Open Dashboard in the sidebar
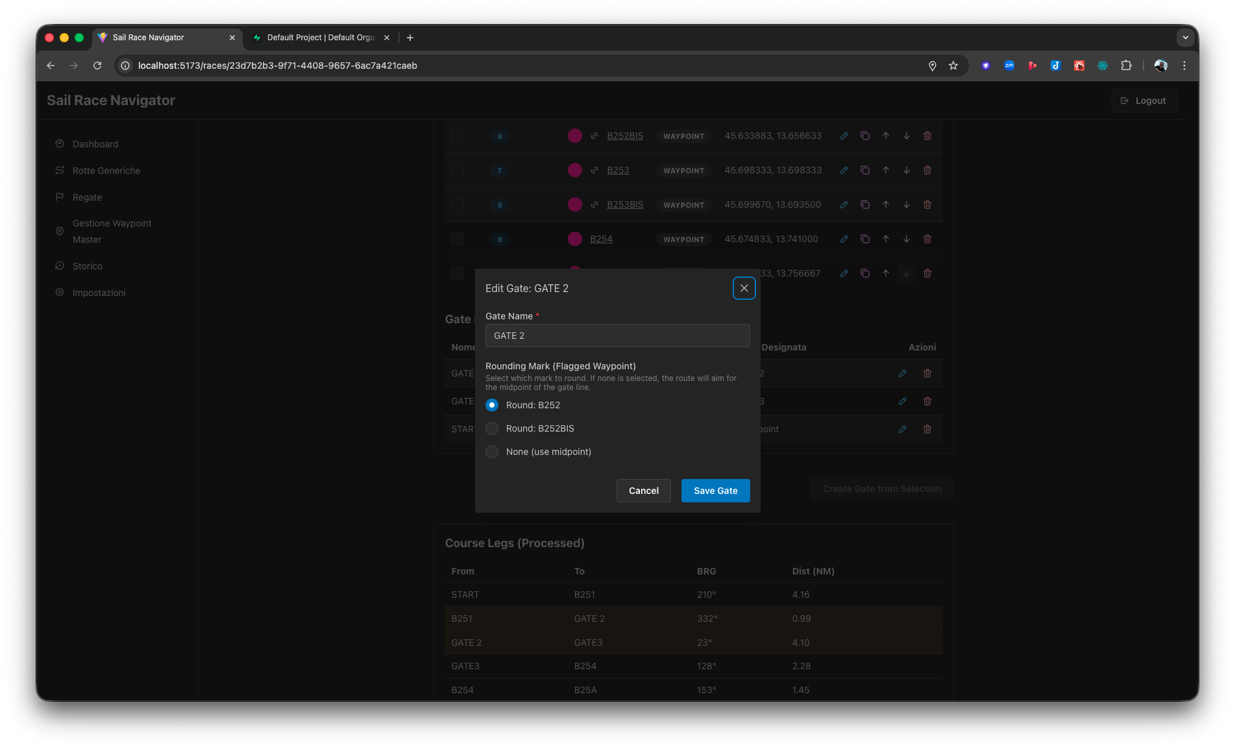The width and height of the screenshot is (1235, 749). click(95, 144)
